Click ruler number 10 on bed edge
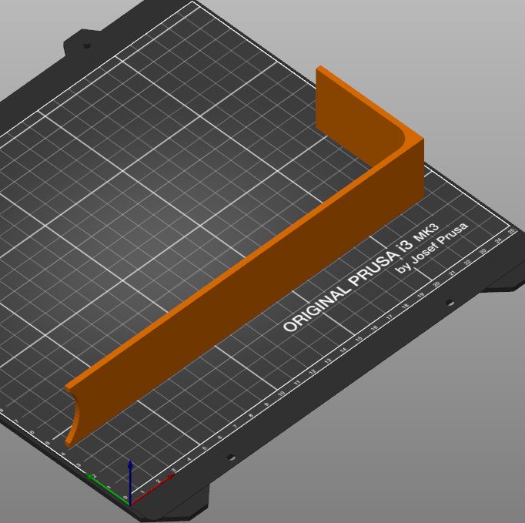Viewport: 525px width, 523px height. 281,394
